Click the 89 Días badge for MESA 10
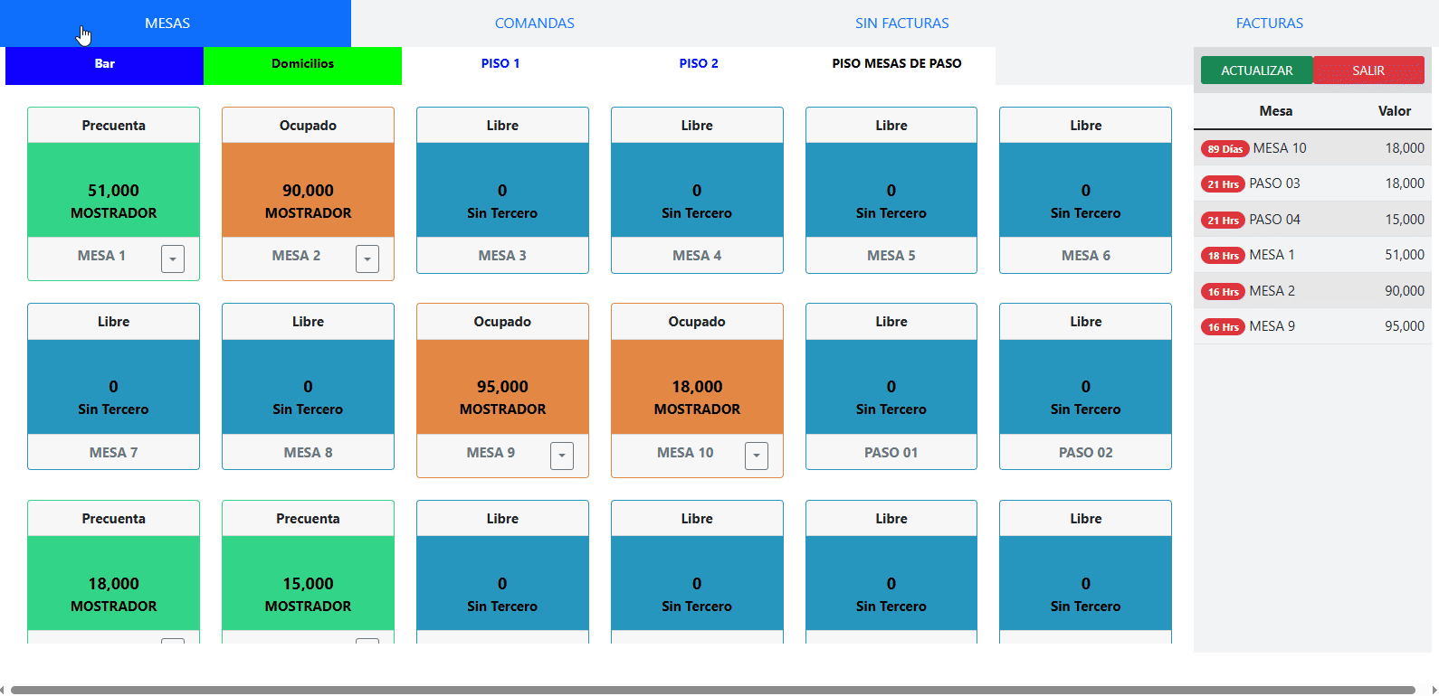 [x=1225, y=149]
